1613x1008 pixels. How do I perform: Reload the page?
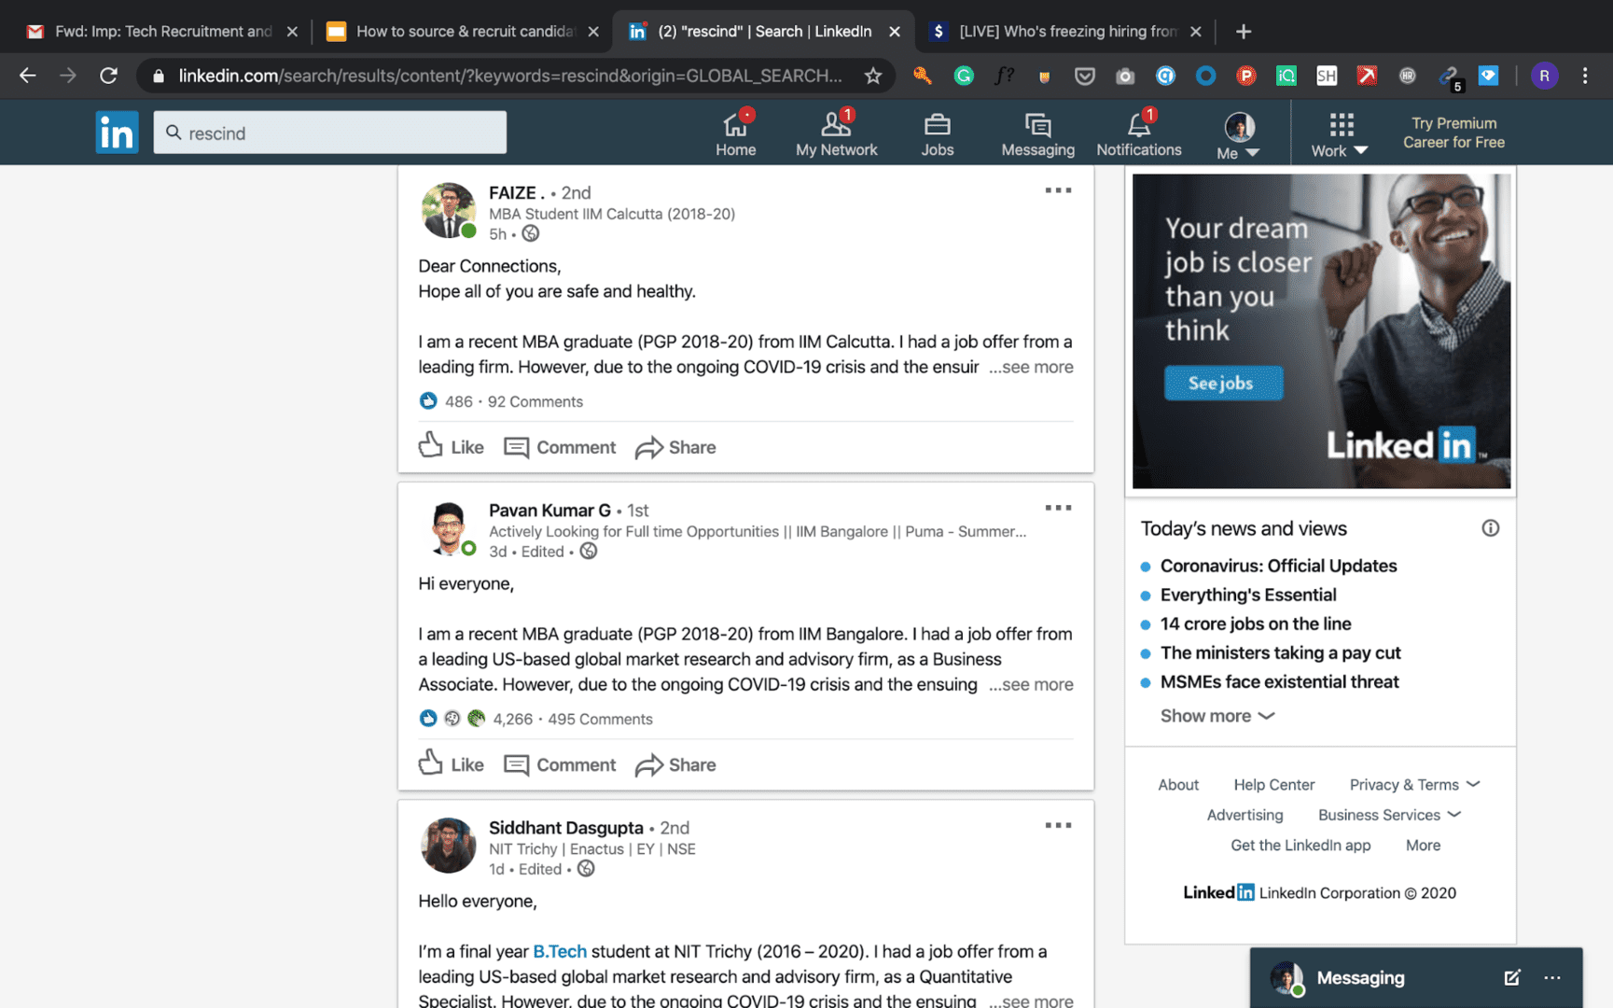click(108, 76)
